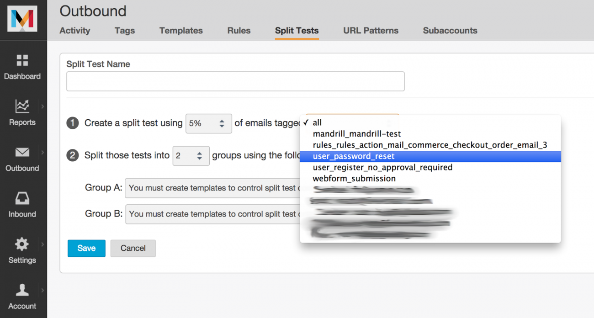Select the Outbound envelope icon

coord(22,153)
